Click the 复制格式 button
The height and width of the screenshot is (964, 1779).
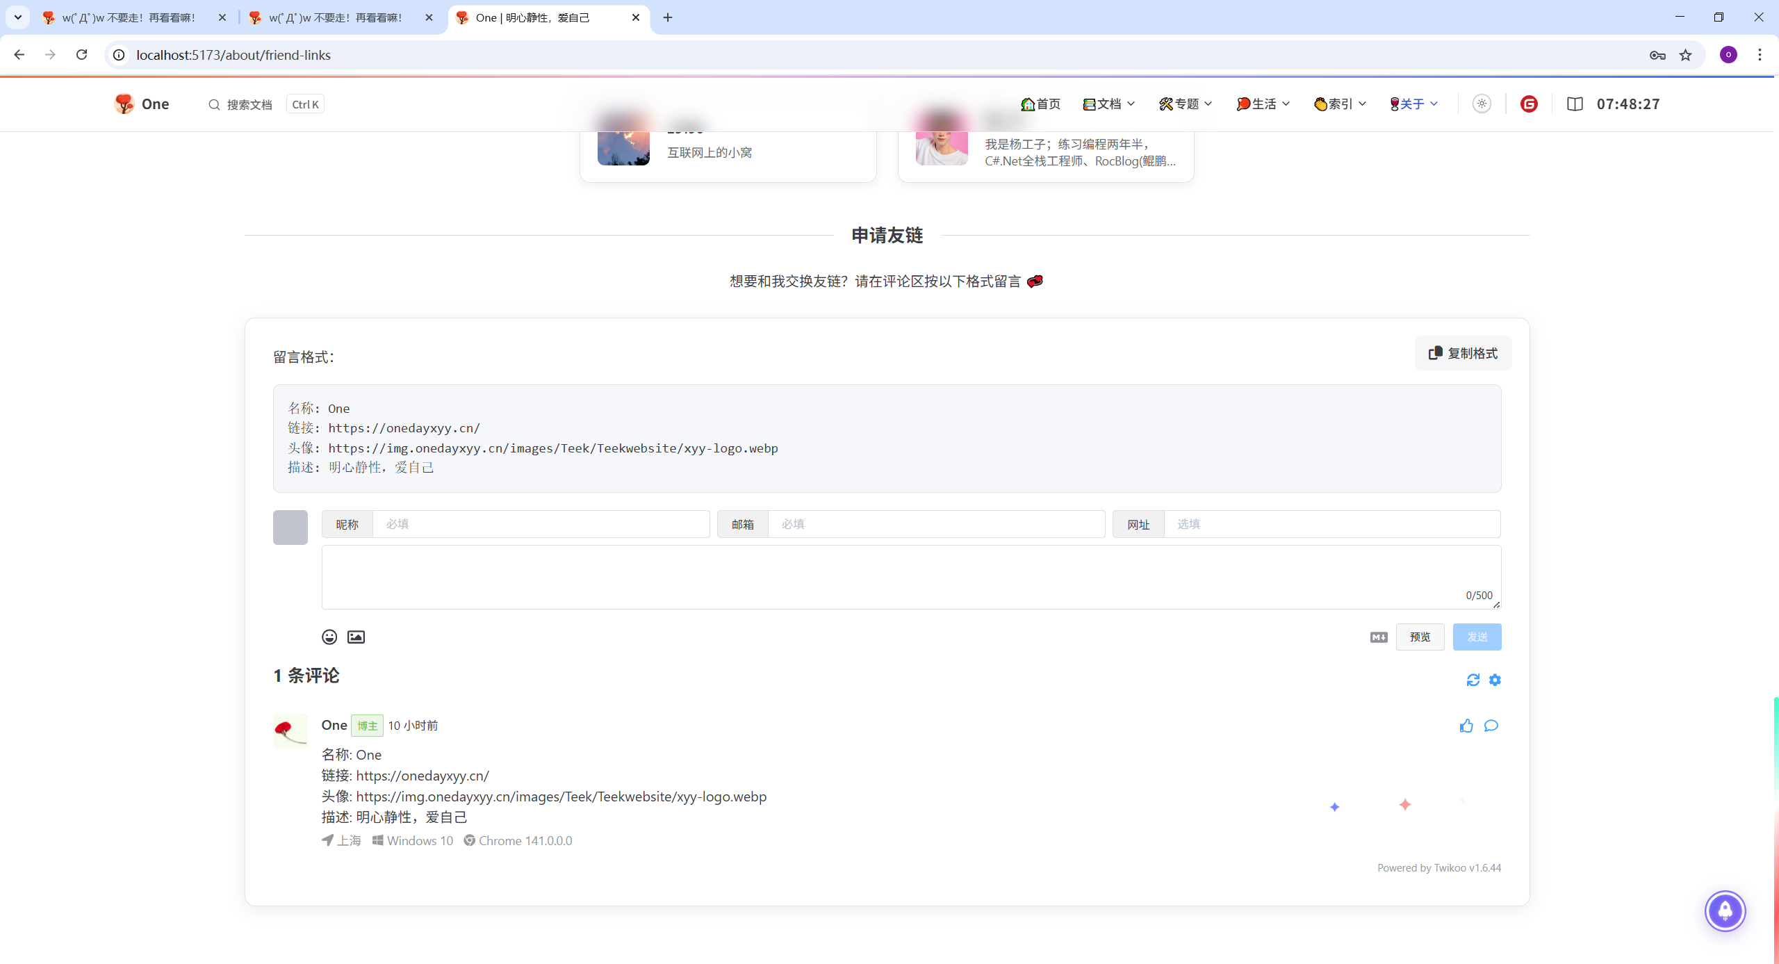click(1463, 353)
